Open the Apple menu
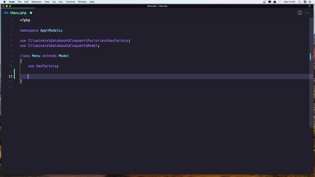The image size is (315, 177). tap(4, 2)
